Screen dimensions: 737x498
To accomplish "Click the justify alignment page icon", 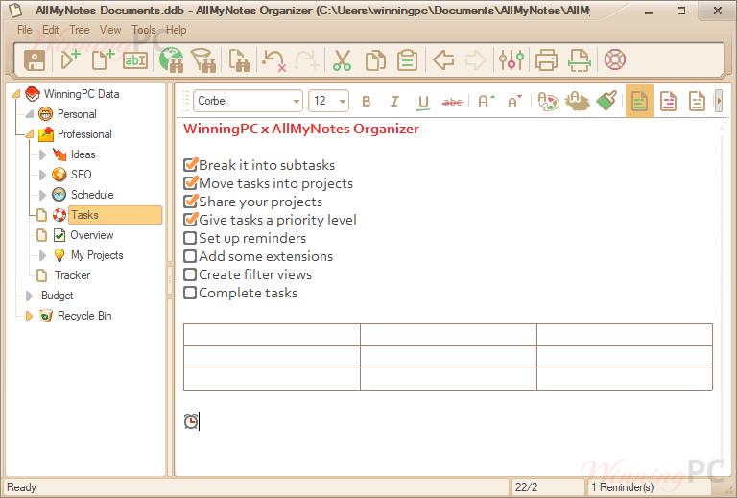I will (697, 101).
